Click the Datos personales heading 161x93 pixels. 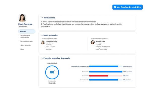(x=50, y=35)
